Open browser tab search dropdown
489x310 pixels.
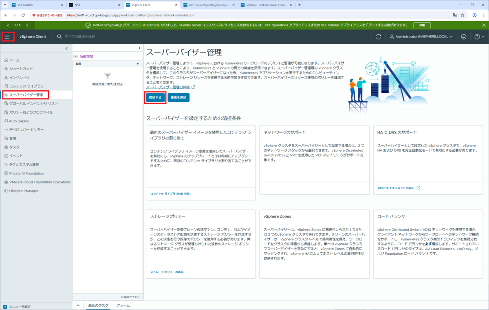(4, 5)
